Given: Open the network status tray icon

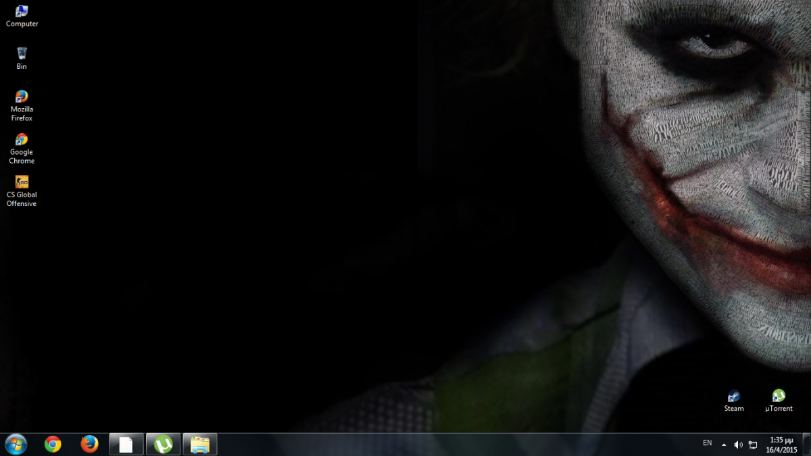Looking at the screenshot, I should tap(753, 445).
